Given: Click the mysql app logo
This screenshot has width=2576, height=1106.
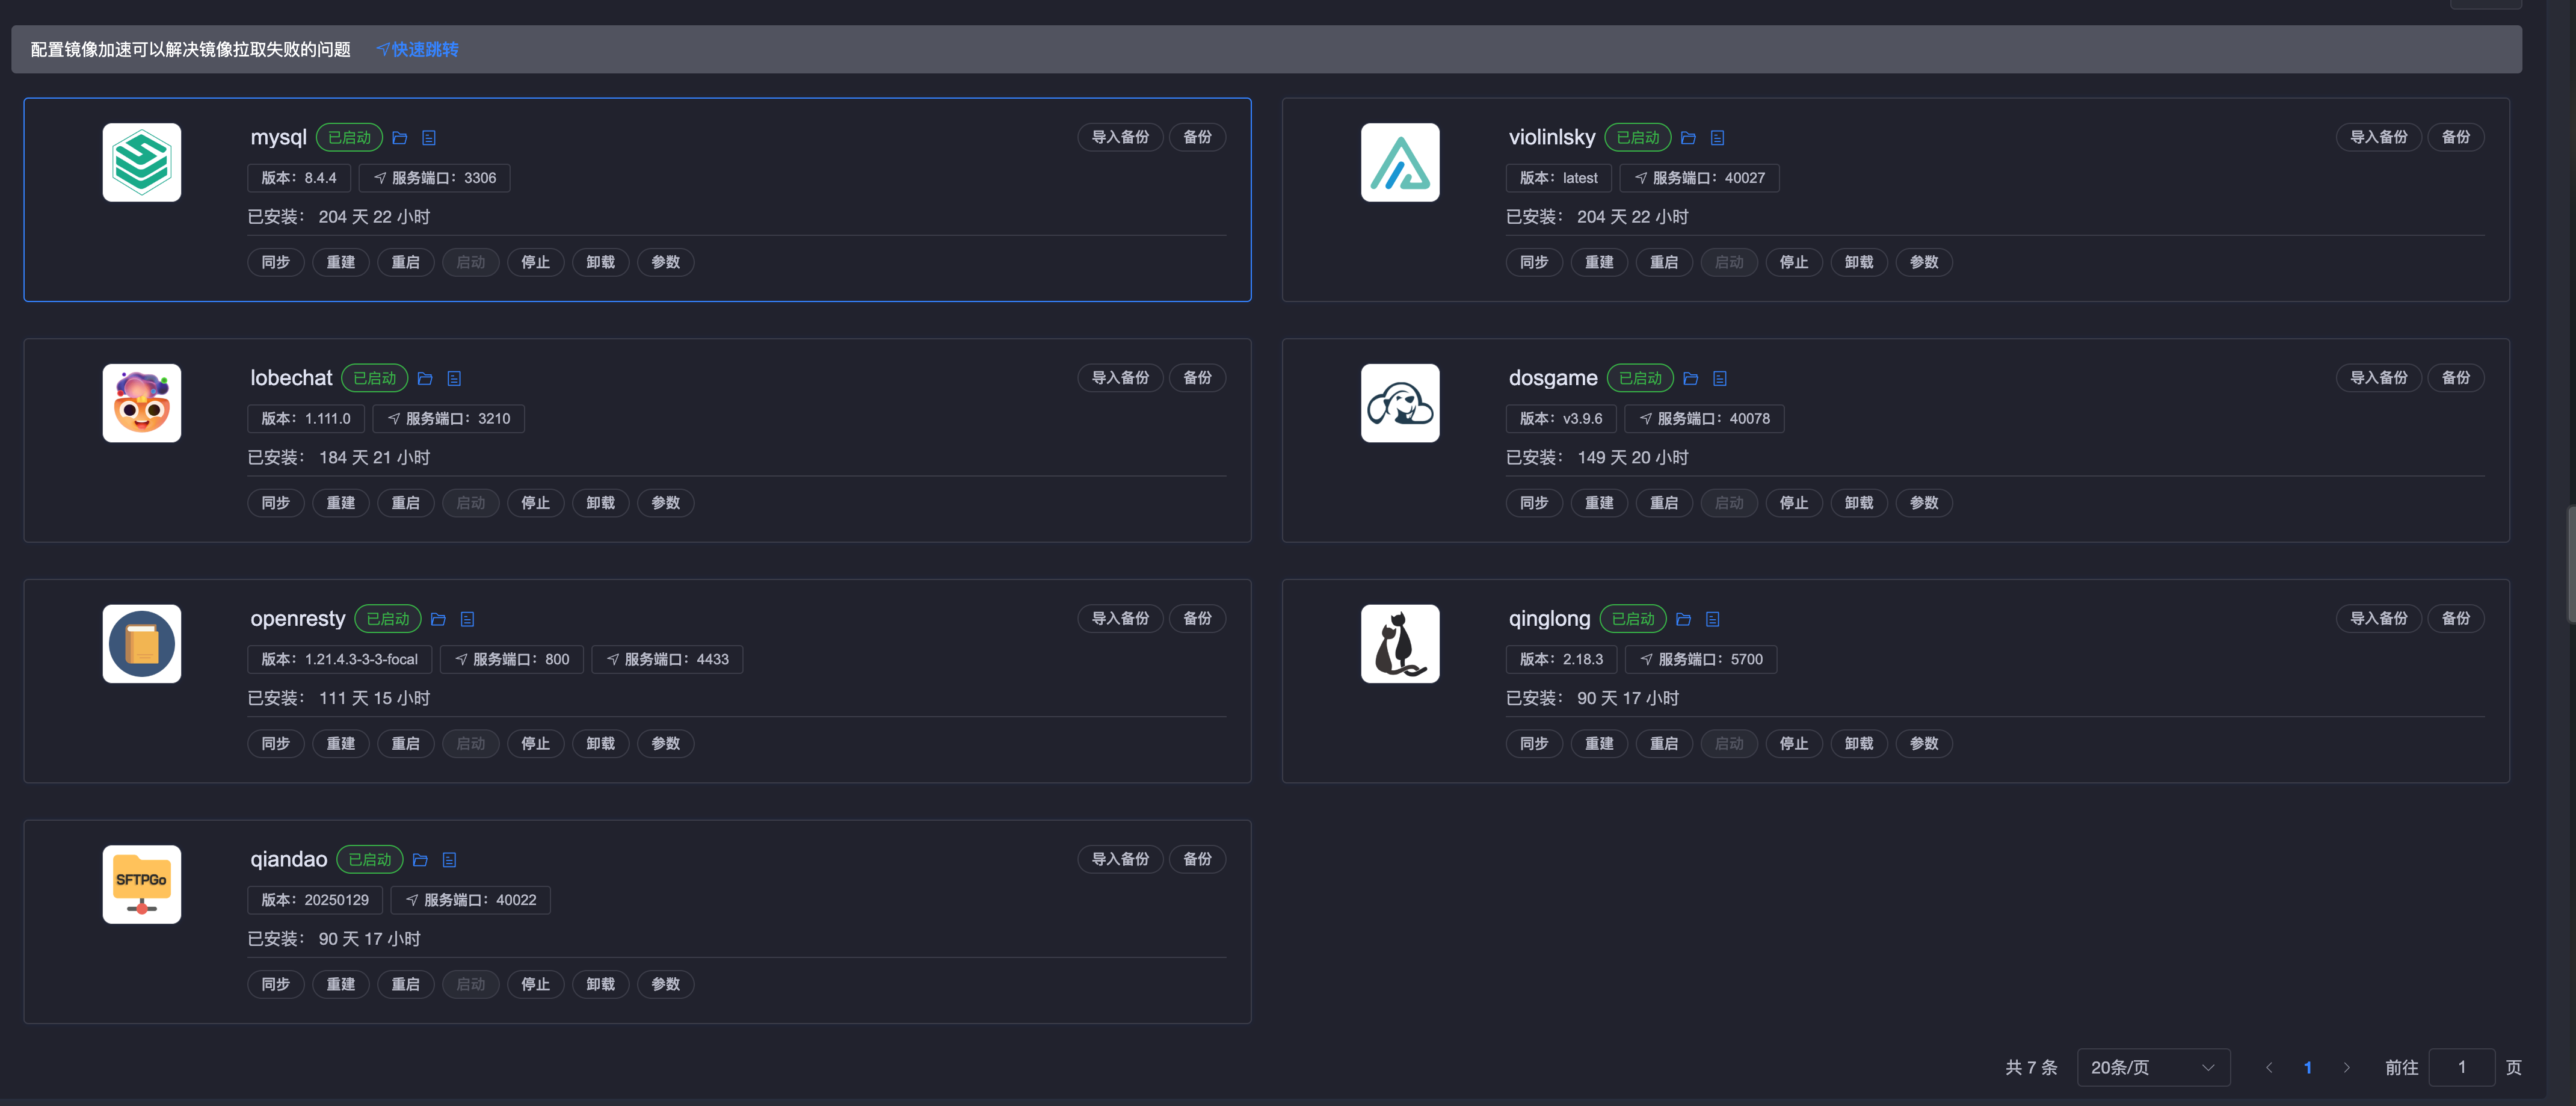Looking at the screenshot, I should pyautogui.click(x=142, y=162).
